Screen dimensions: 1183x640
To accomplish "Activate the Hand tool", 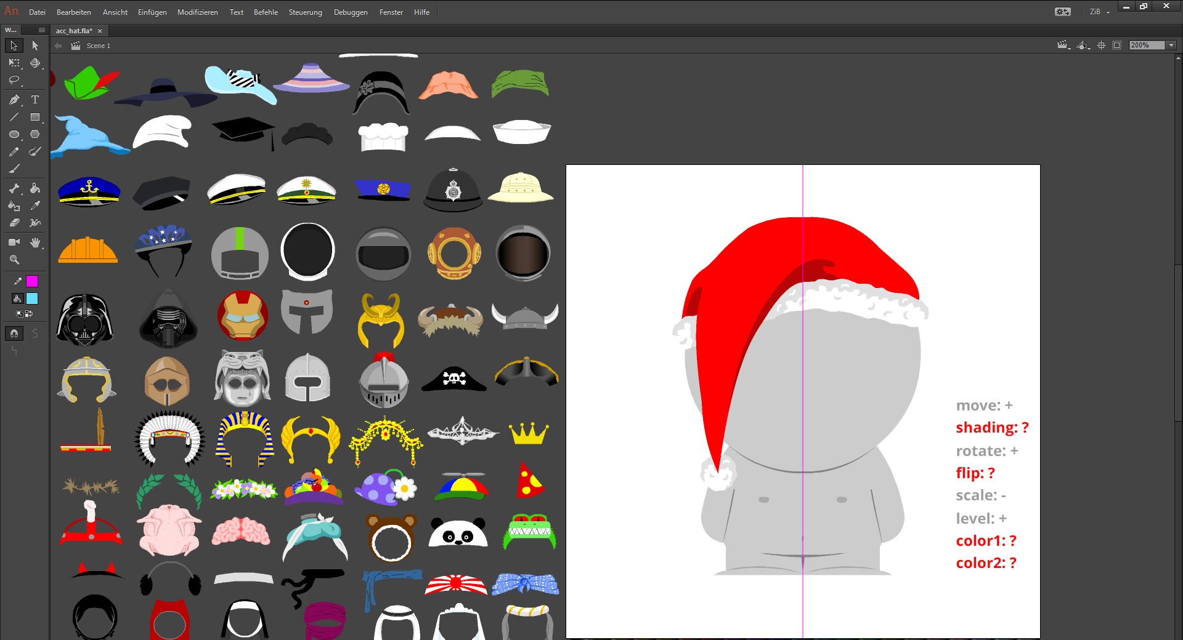I will point(35,242).
